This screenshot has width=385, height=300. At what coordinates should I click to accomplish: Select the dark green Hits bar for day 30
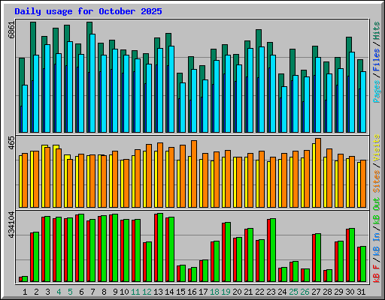[349, 44]
